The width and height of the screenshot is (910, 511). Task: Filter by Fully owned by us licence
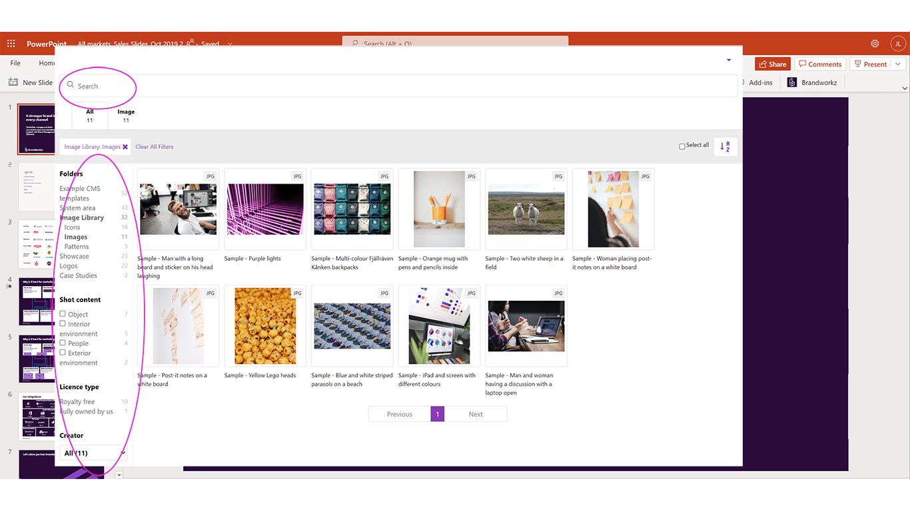point(87,411)
